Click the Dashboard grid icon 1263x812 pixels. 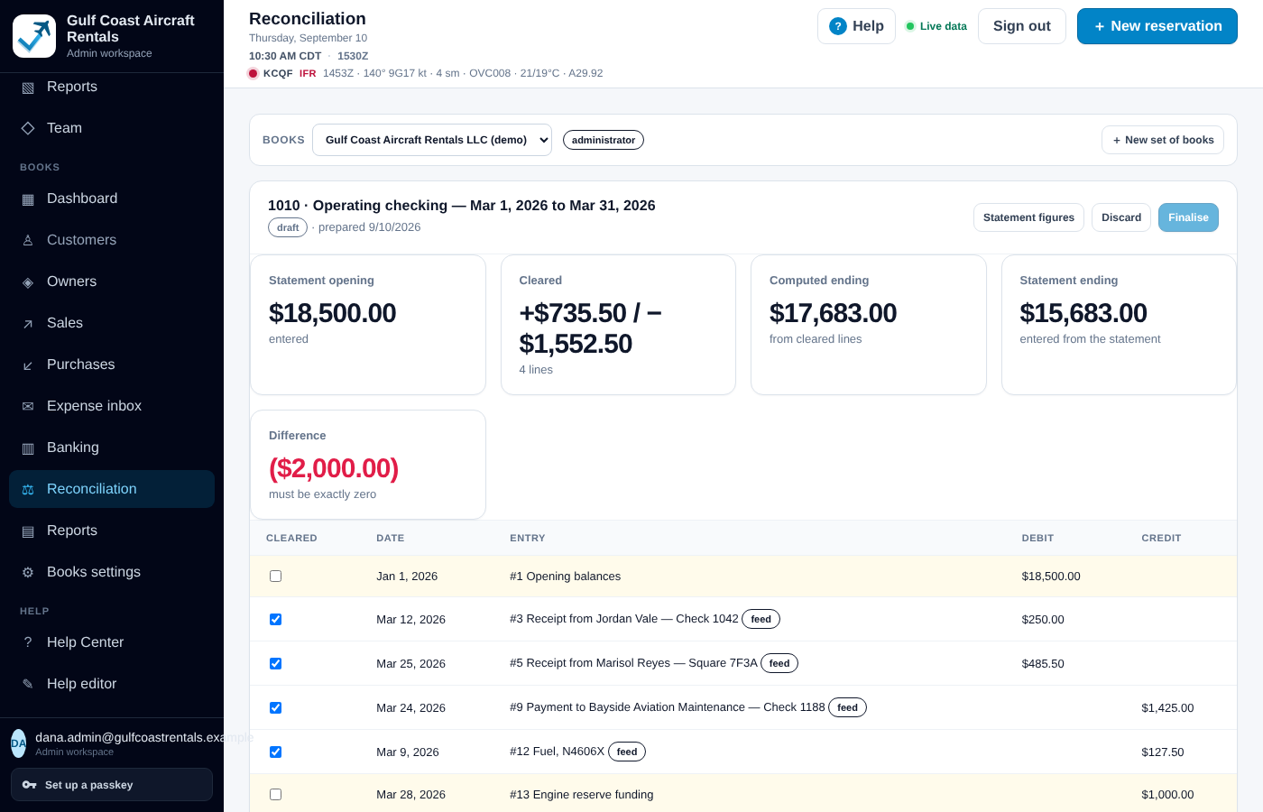(x=28, y=199)
